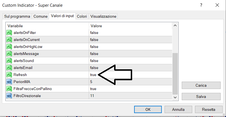Open the Colori tab
226x117 pixels.
point(82,17)
